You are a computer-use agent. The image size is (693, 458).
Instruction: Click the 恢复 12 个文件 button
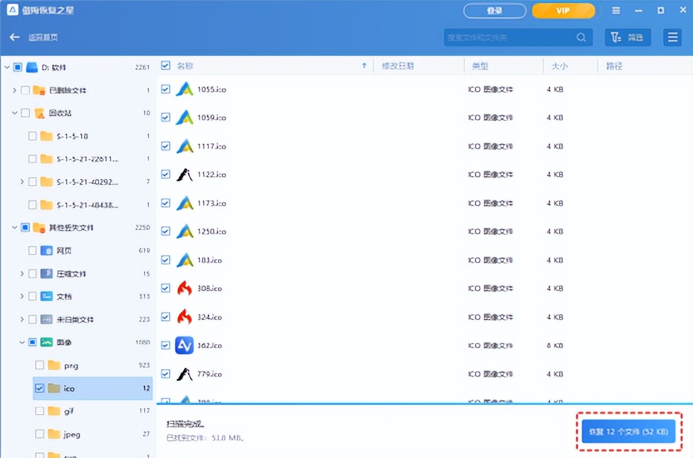(x=628, y=432)
